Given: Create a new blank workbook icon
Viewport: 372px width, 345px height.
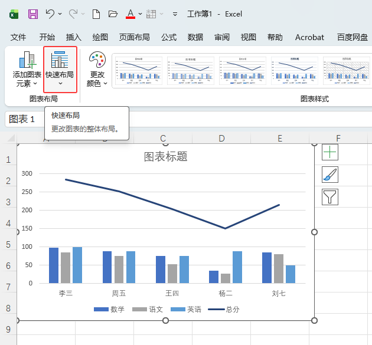Looking at the screenshot, I should click(96, 14).
